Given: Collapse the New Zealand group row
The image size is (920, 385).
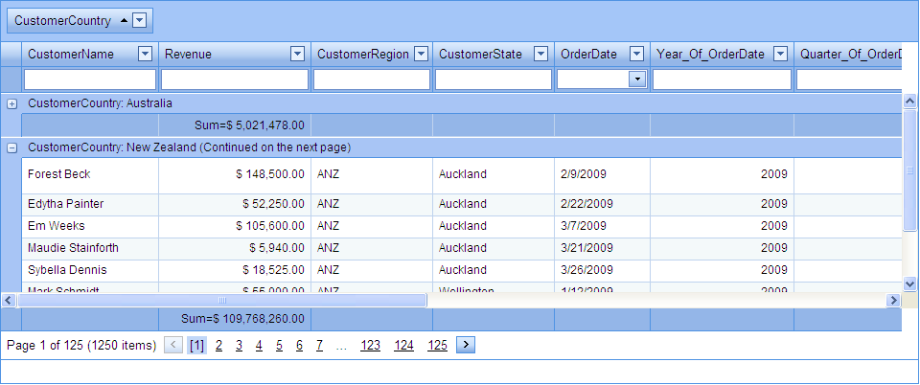Looking at the screenshot, I should click(11, 148).
